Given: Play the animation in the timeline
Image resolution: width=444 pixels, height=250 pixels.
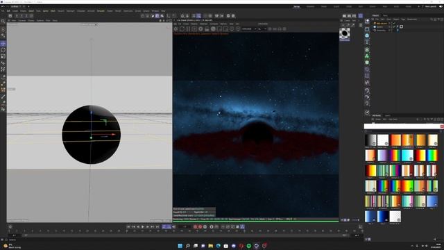Looking at the screenshot, I should click(142, 227).
